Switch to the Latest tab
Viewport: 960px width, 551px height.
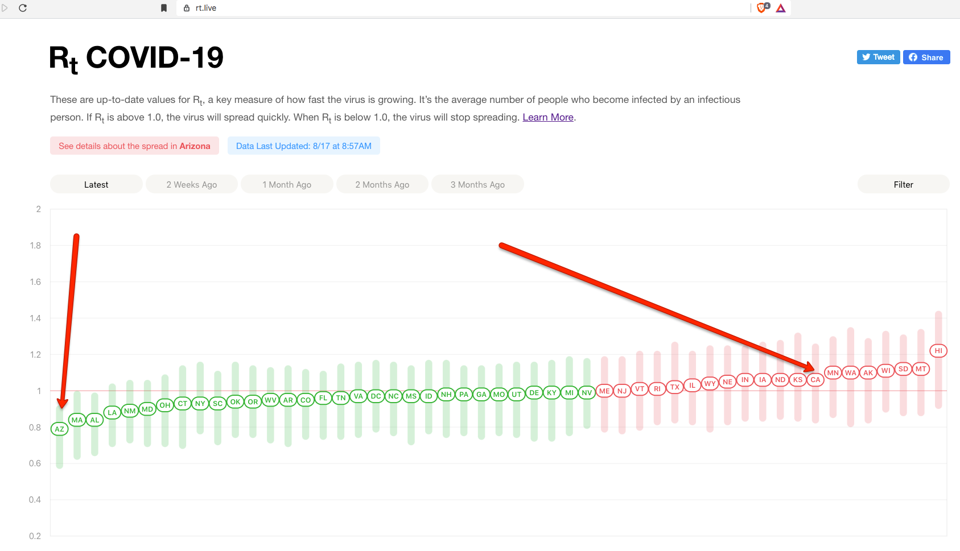pos(96,184)
